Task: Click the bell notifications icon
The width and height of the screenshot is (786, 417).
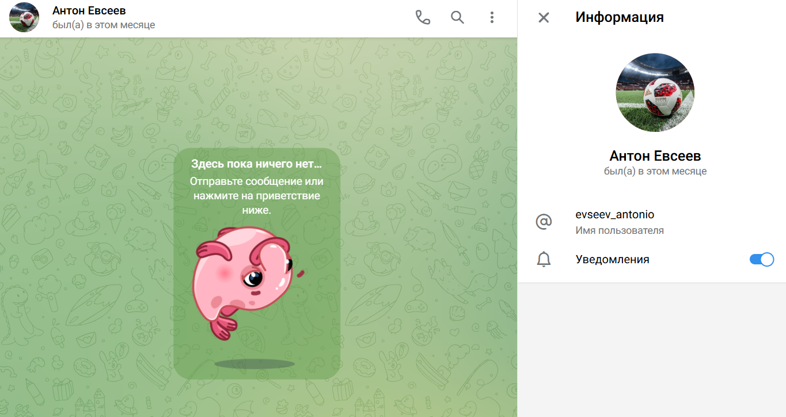Action: (544, 260)
